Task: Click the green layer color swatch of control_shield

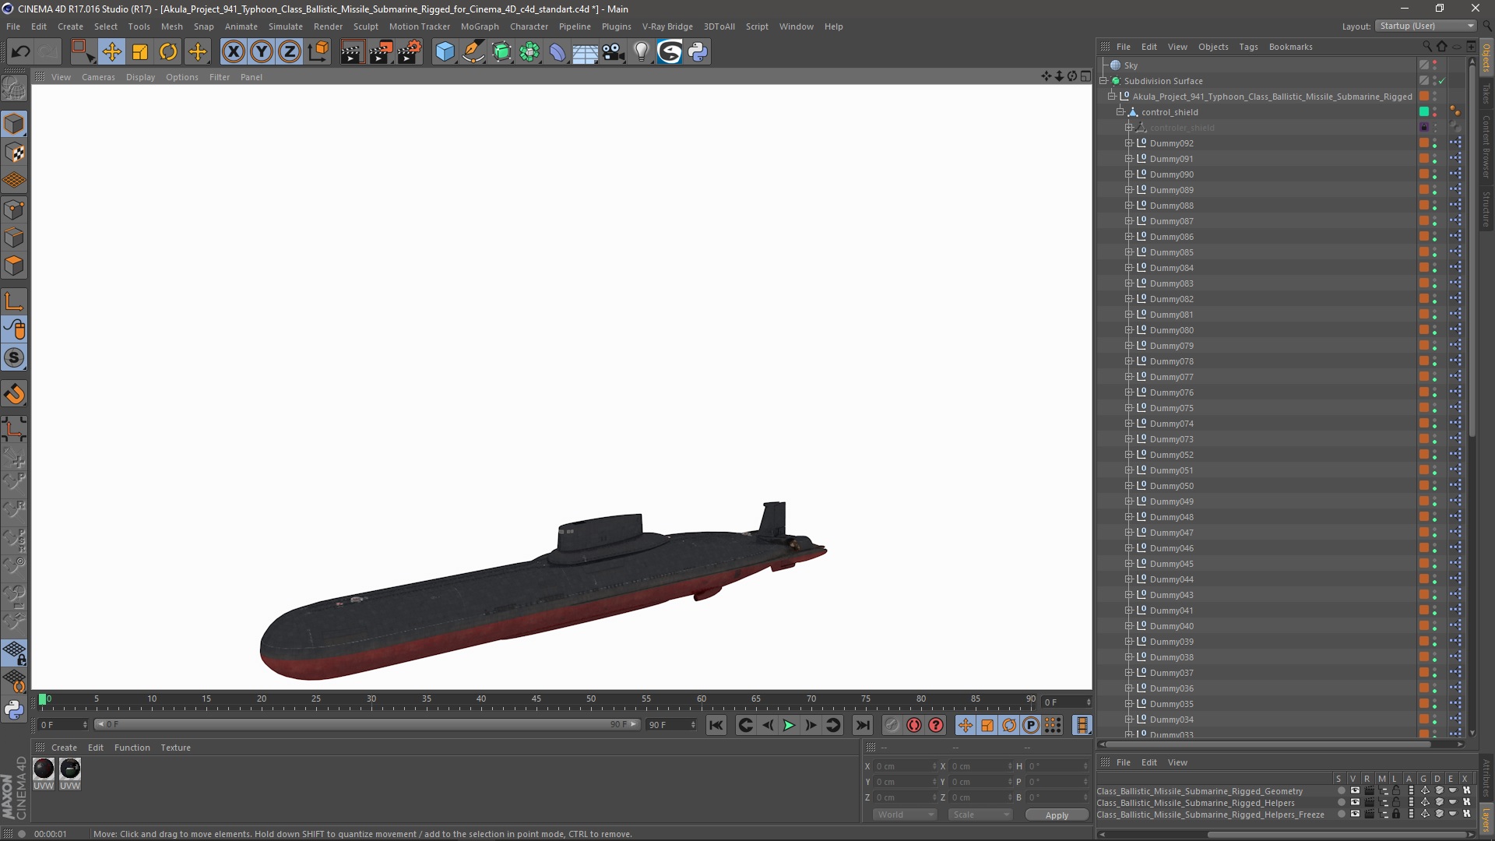Action: coord(1424,112)
